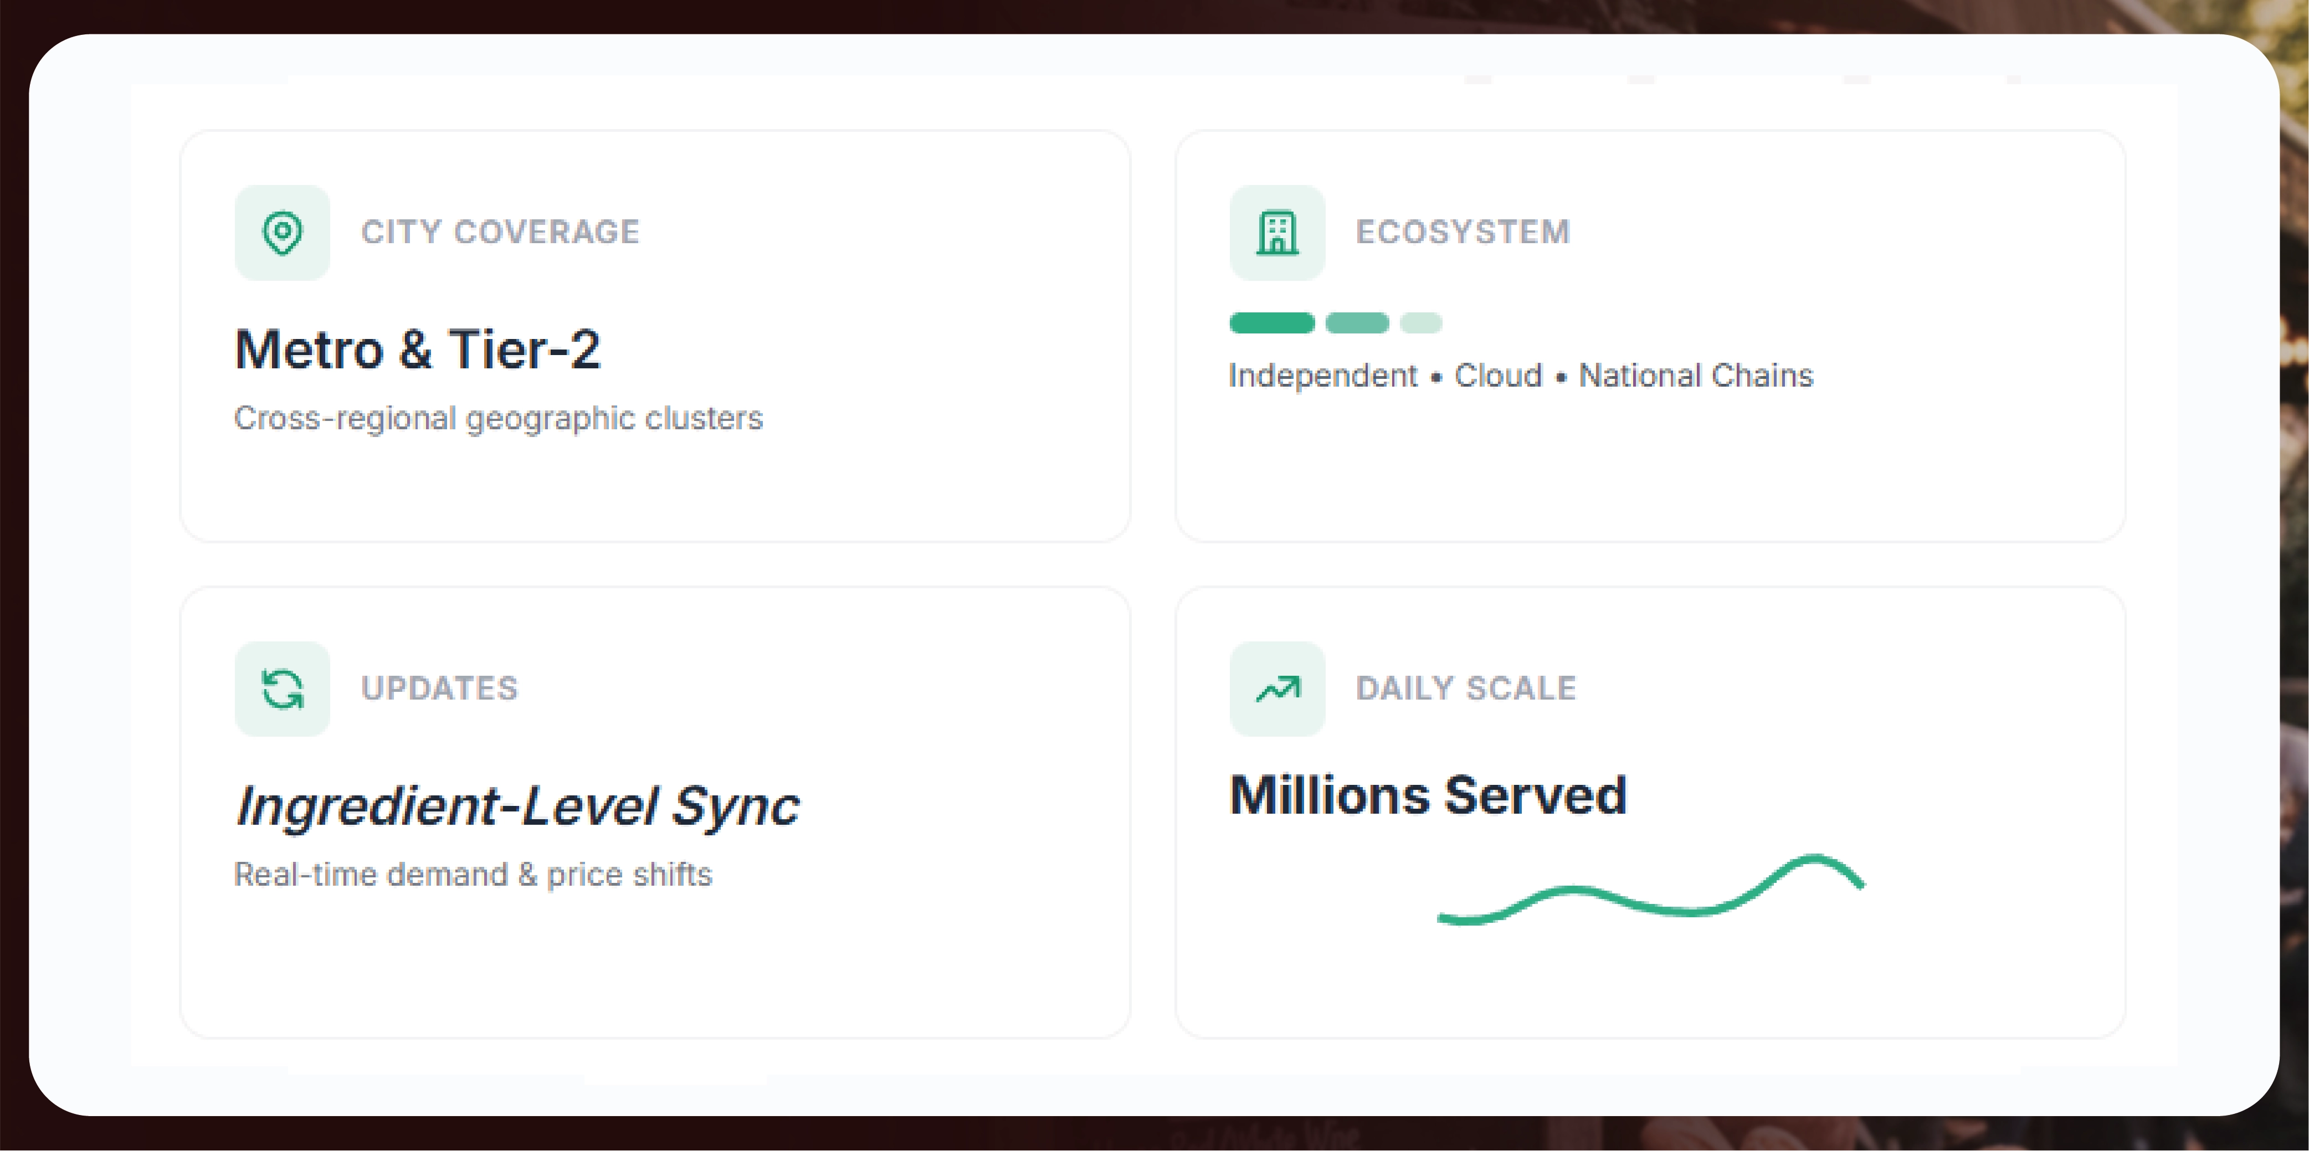
Task: Click the Metro & Tier-2 heading
Action: coord(418,349)
